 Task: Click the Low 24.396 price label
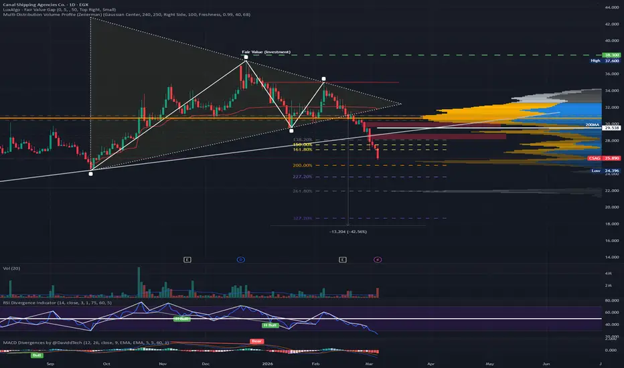click(x=605, y=171)
